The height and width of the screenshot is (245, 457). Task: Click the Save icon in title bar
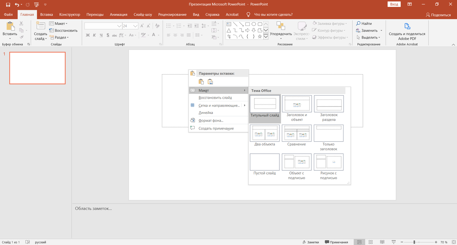(8, 5)
